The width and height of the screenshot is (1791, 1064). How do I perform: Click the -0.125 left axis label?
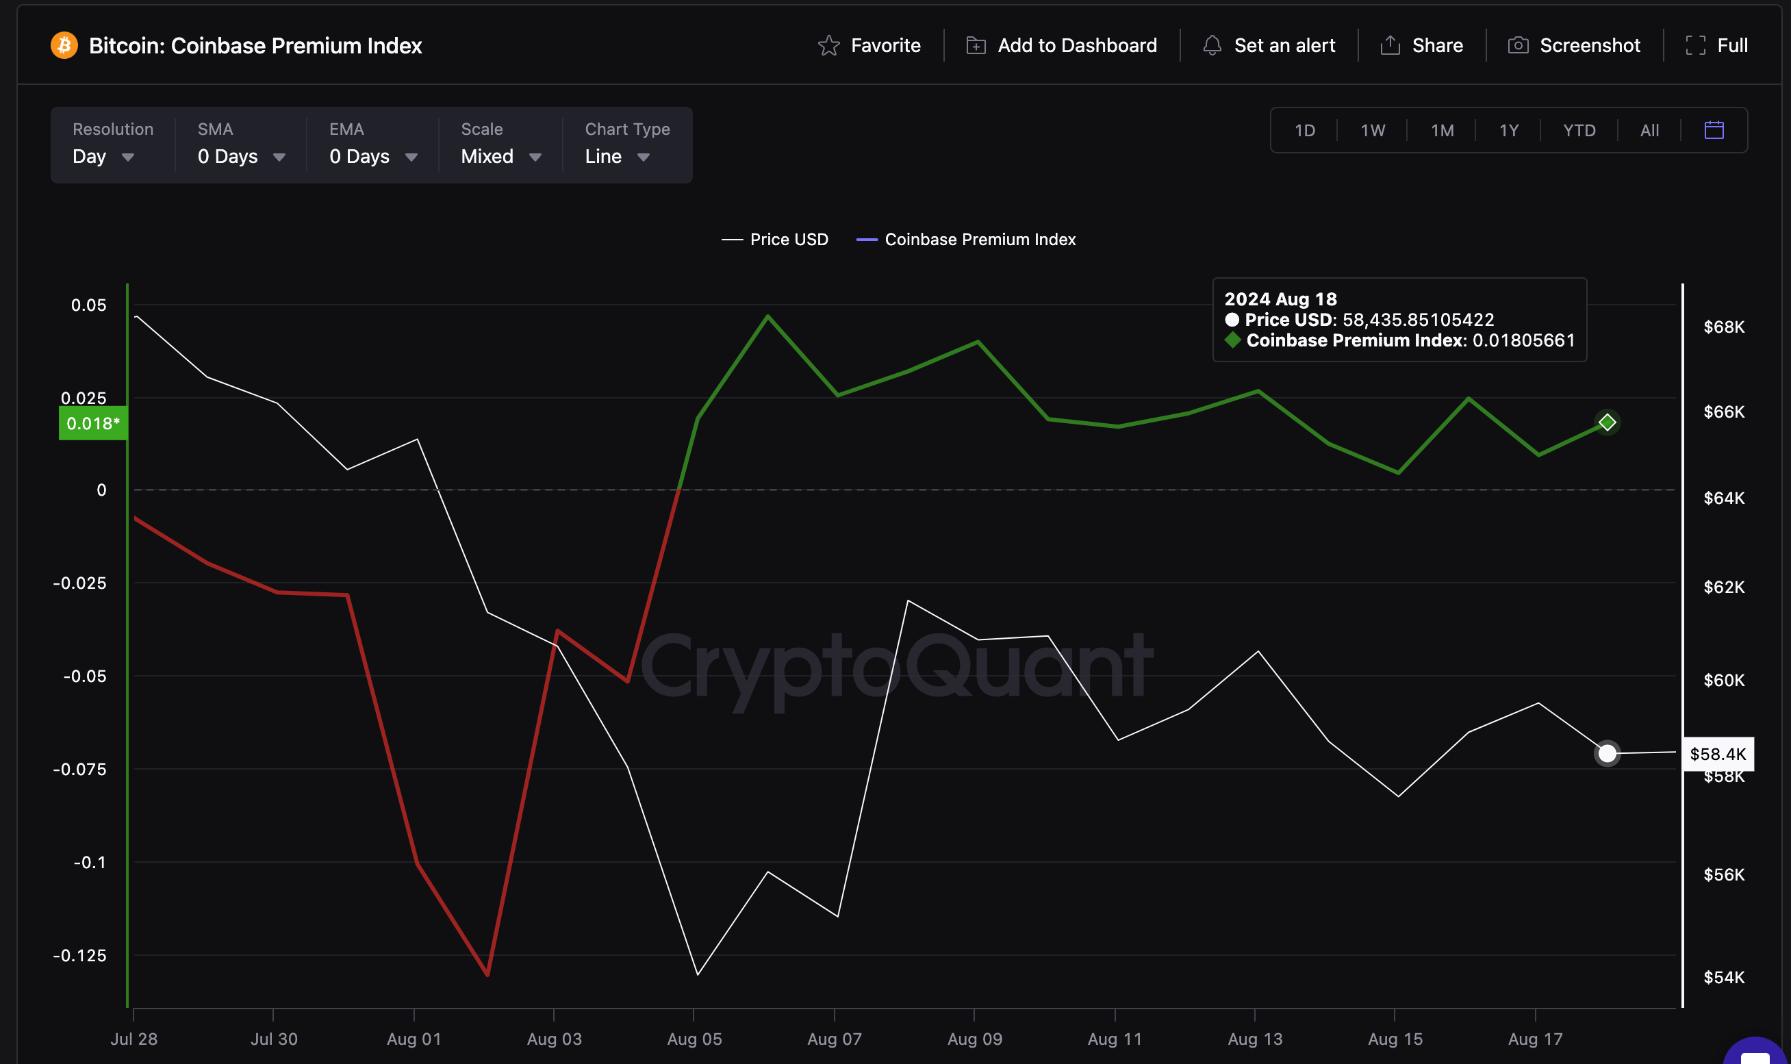79,955
